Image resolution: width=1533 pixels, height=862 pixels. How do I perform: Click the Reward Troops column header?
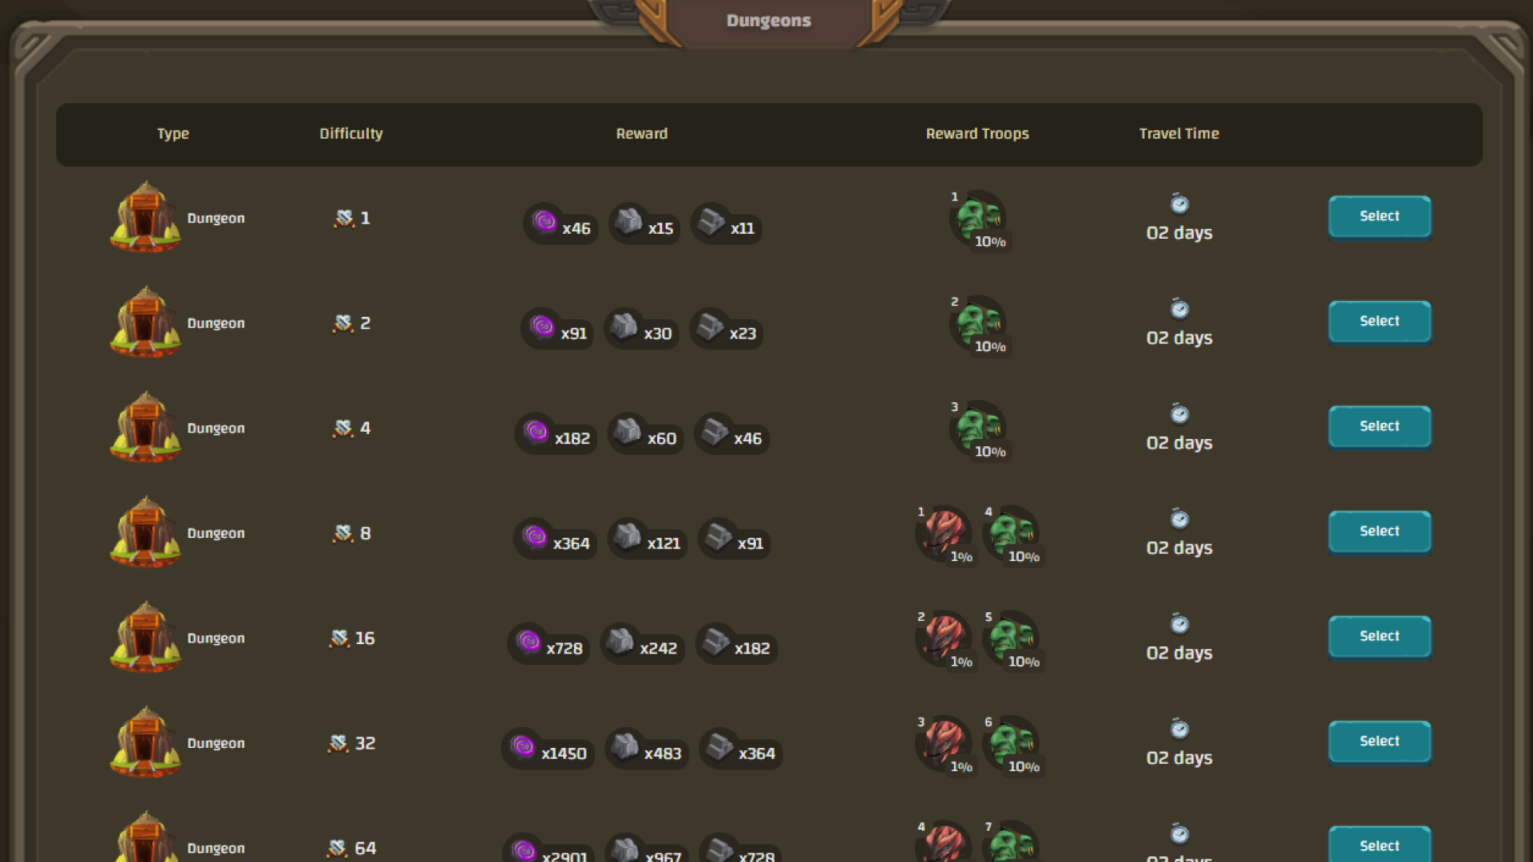(977, 133)
